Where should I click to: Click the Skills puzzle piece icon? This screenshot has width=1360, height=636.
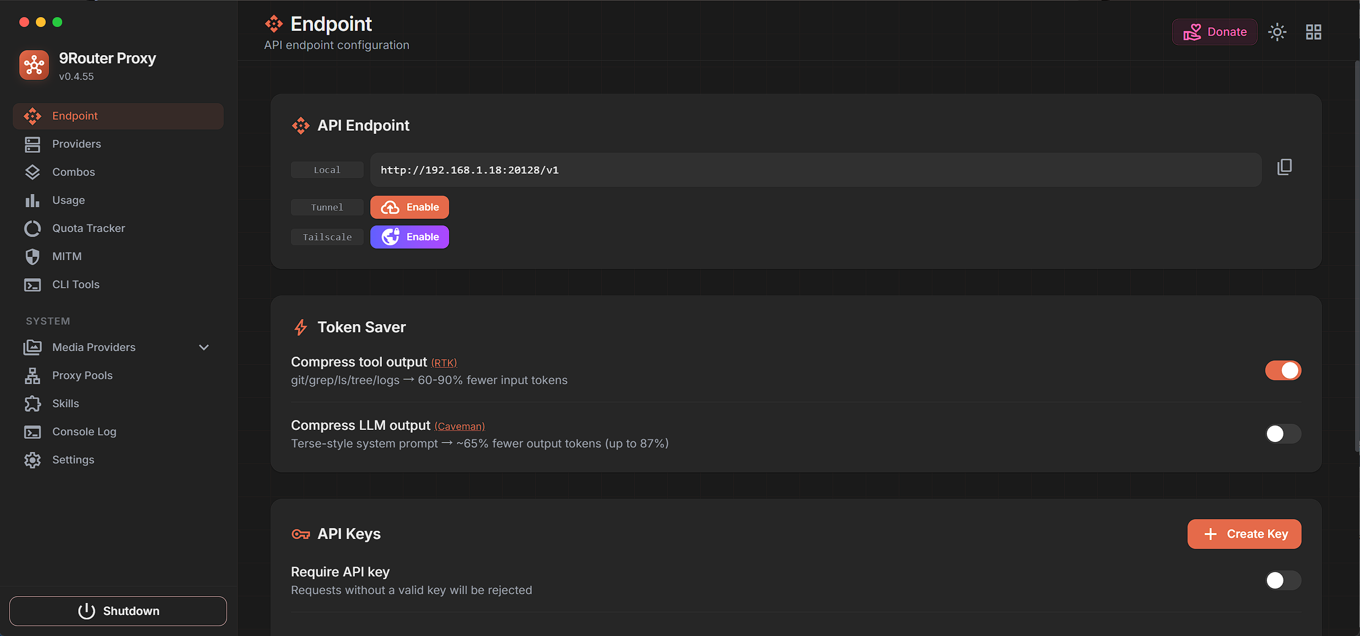(x=33, y=404)
